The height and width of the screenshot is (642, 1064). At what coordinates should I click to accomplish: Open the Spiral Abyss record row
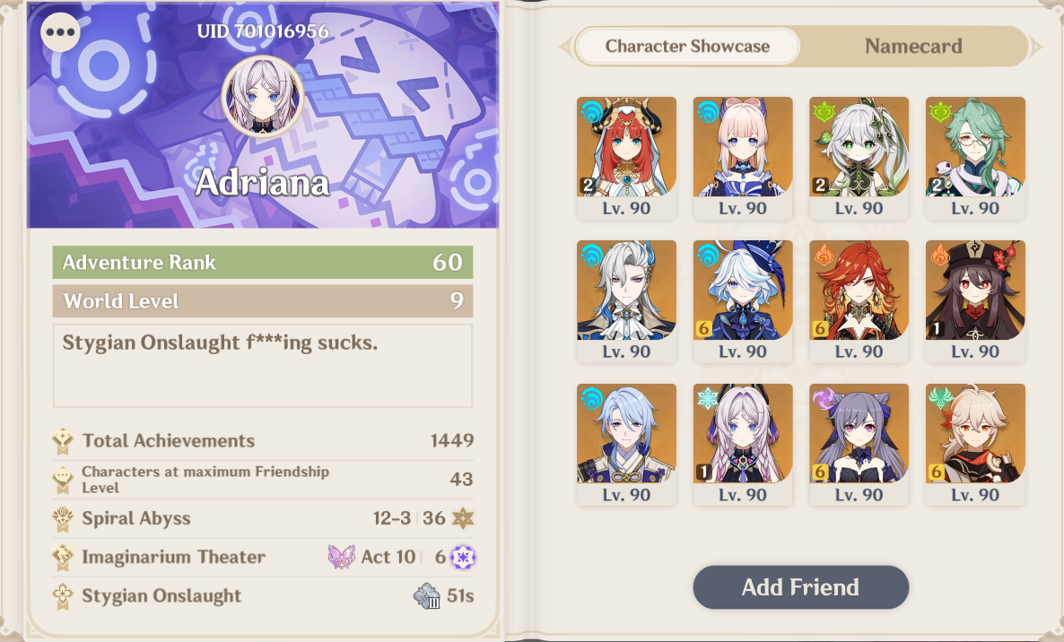coord(263,518)
